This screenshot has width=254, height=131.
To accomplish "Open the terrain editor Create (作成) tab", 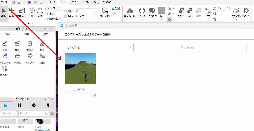I will click(8, 34).
